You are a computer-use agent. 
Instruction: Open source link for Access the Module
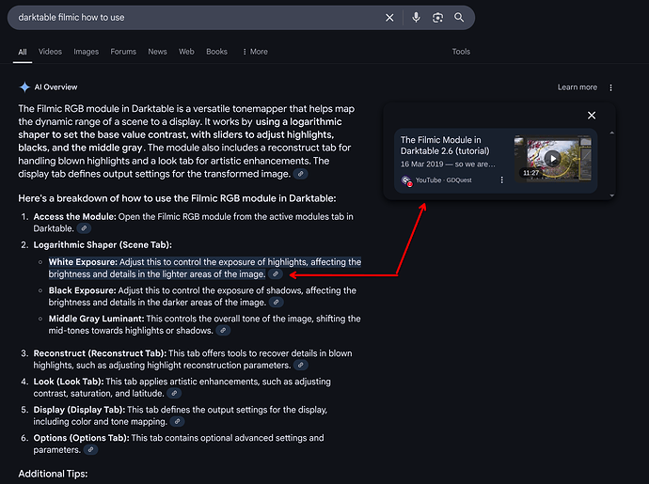coord(84,228)
